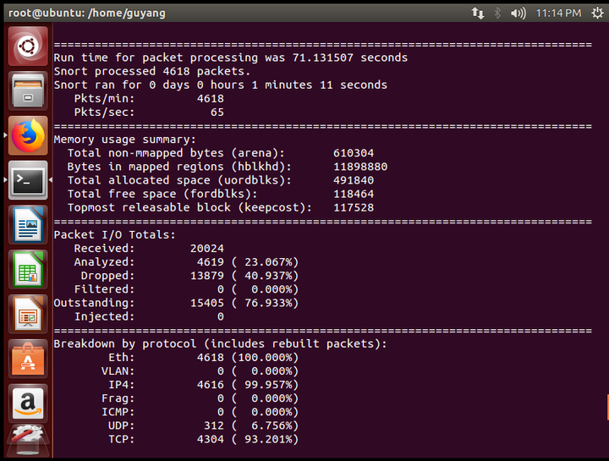
Task: Open the Amazon launcher icon
Action: tap(28, 403)
